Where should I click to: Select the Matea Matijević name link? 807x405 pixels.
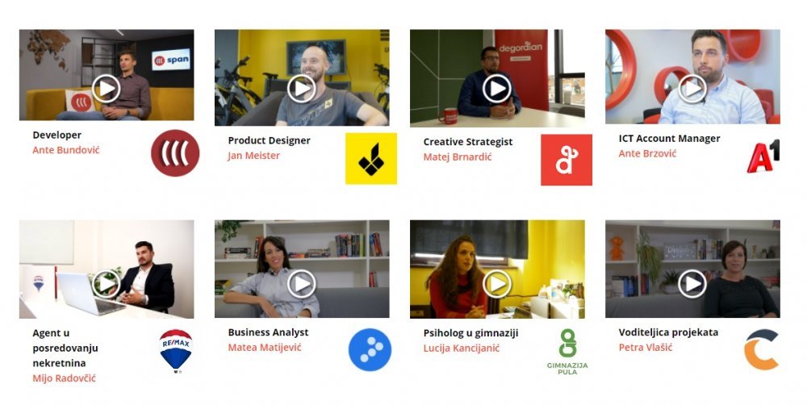[x=265, y=348]
